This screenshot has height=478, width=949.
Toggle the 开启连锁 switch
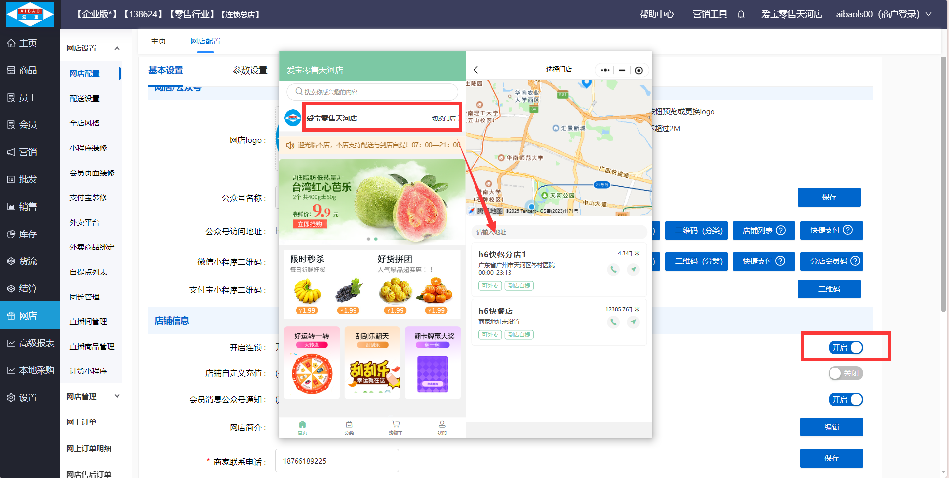845,347
